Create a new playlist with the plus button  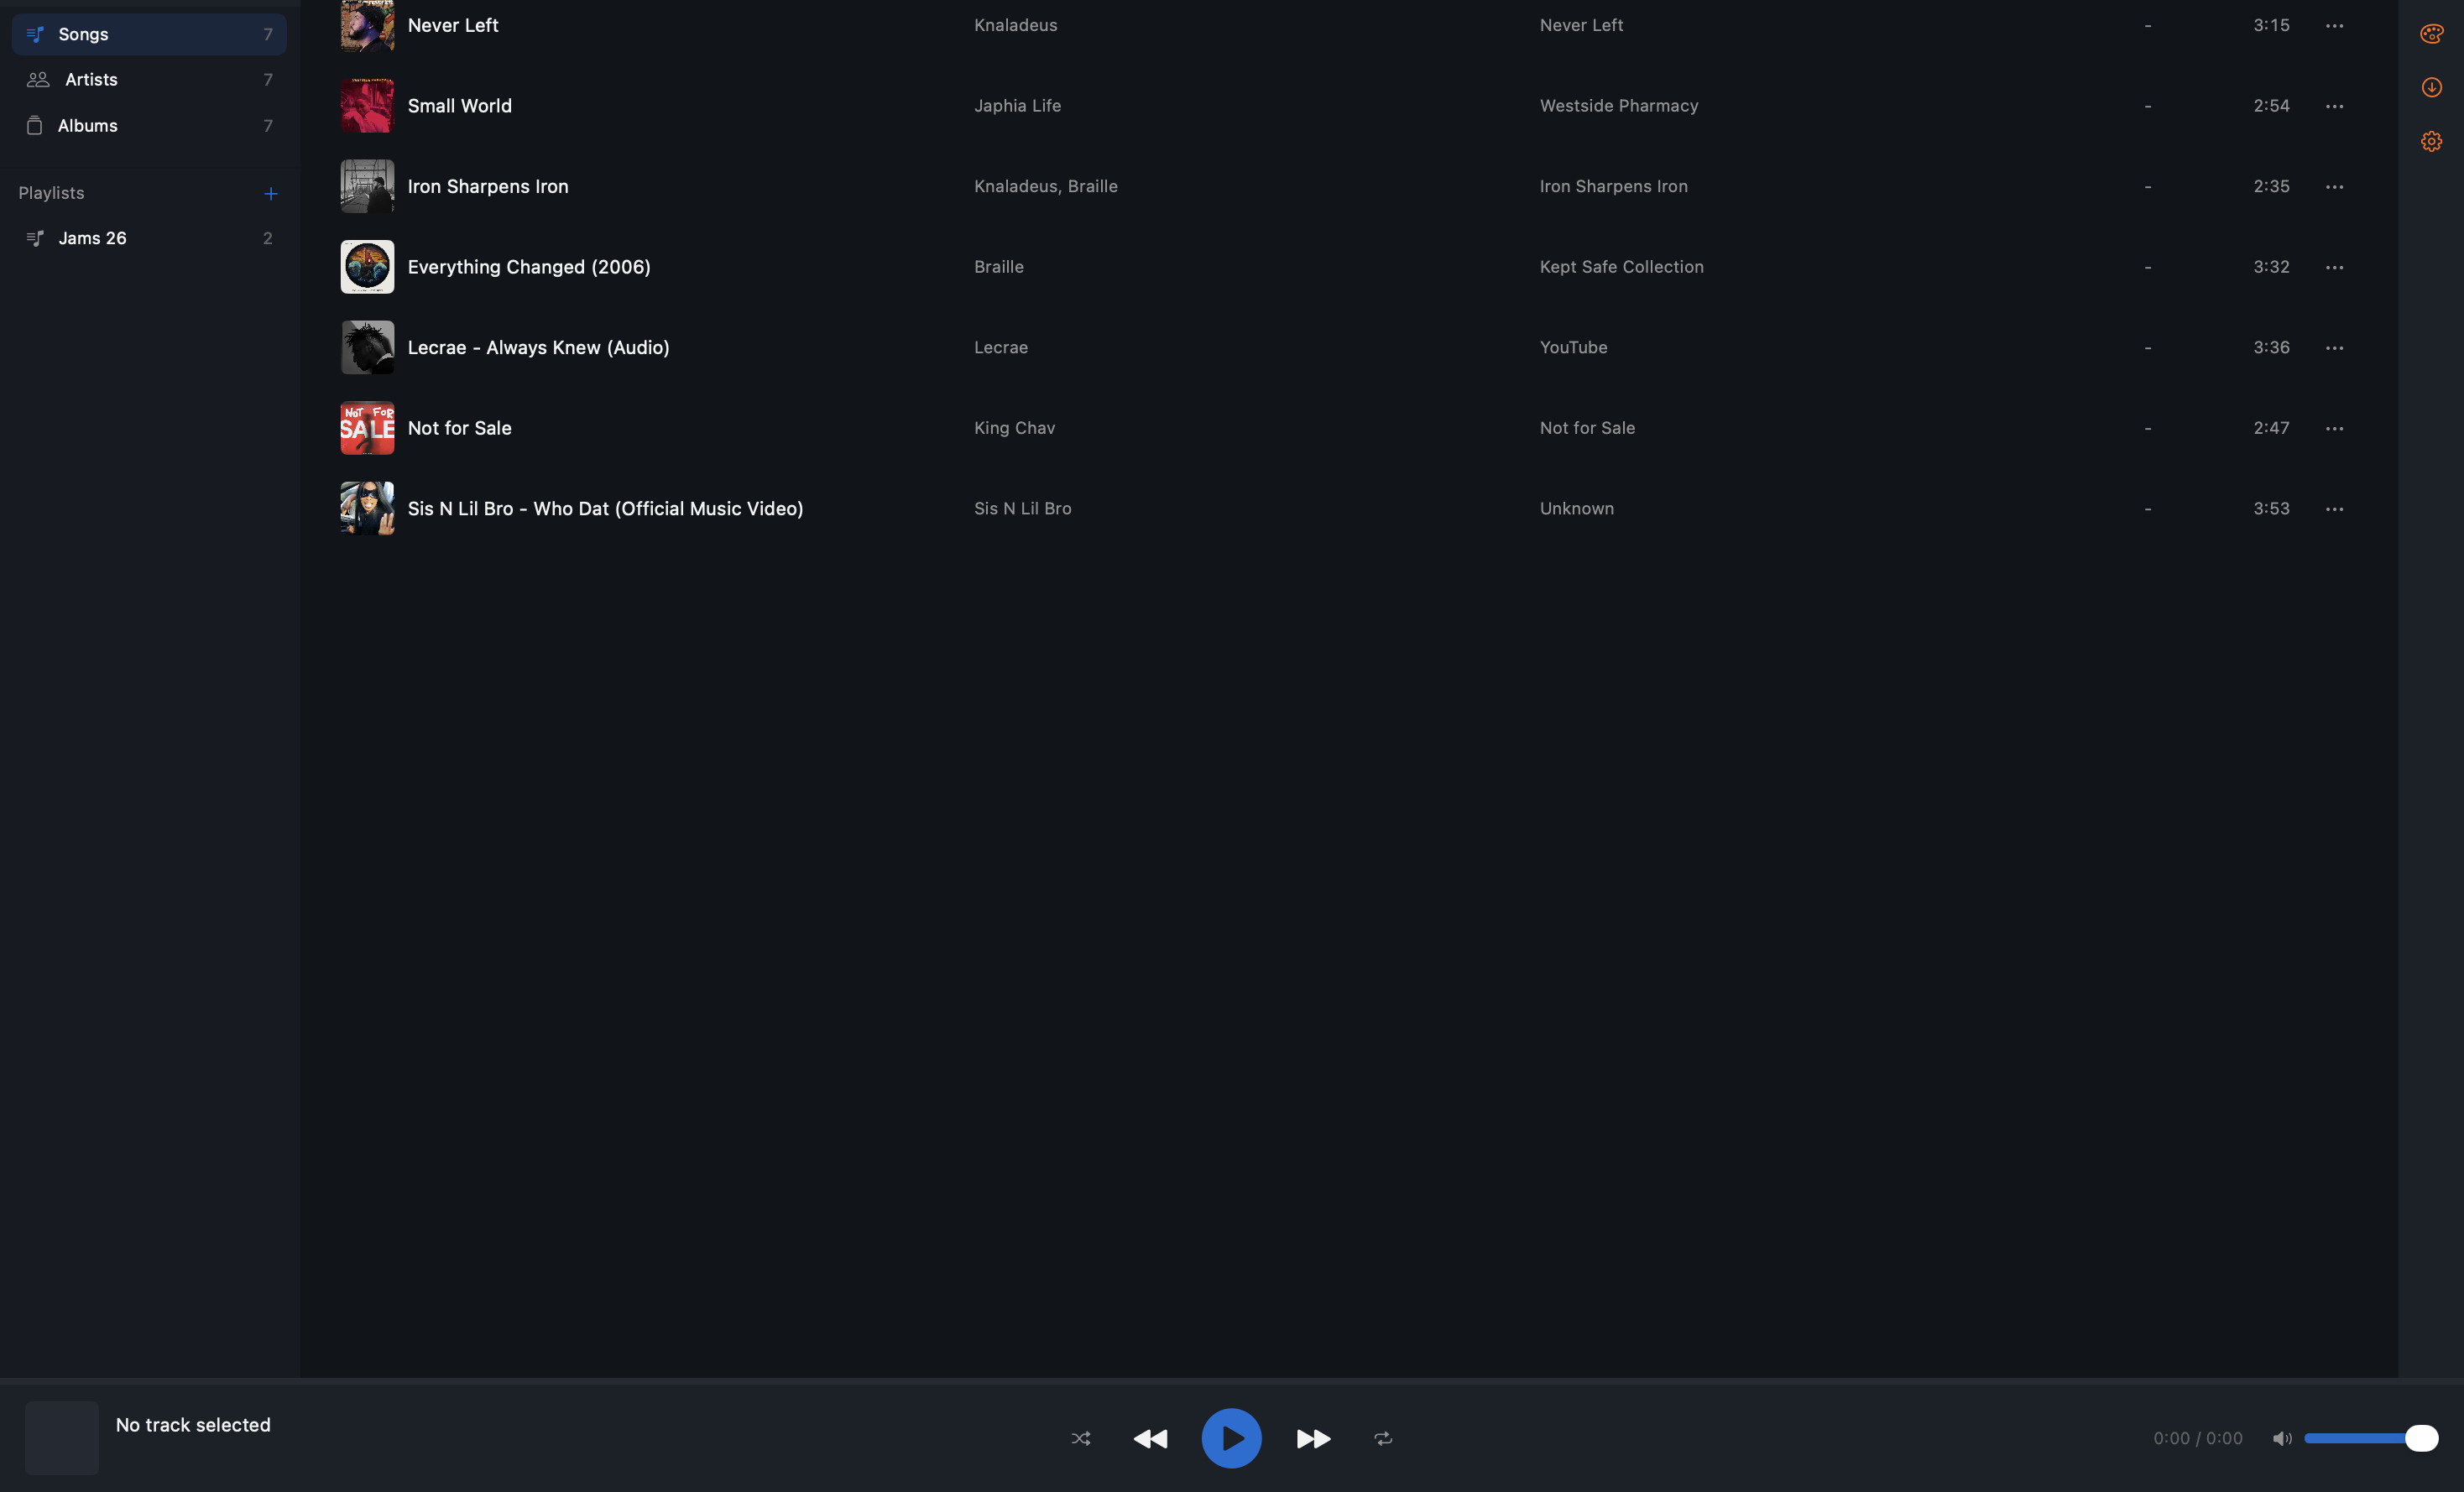pos(270,193)
